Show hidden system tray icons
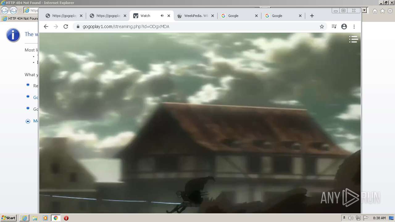 tap(344, 218)
